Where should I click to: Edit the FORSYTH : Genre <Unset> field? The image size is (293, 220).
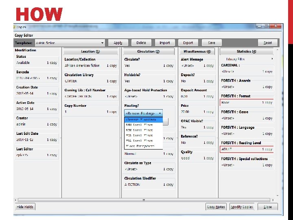coord(247,118)
